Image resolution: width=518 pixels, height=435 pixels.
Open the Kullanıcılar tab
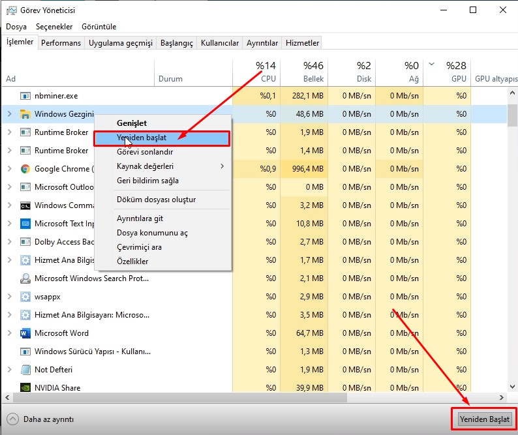pos(220,43)
